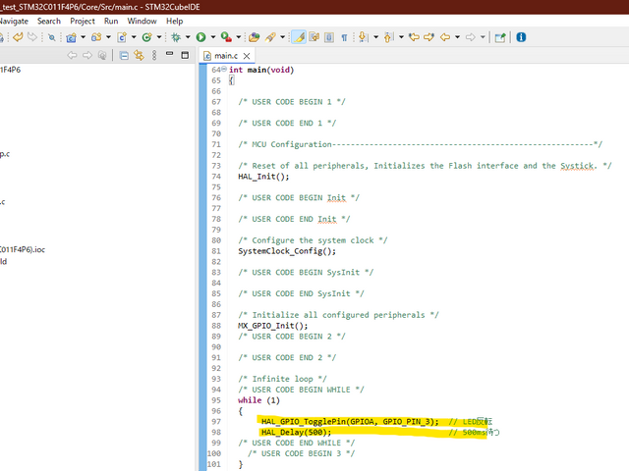The image size is (629, 471).
Task: Expand the Back navigation history dropdown
Action: tap(459, 37)
